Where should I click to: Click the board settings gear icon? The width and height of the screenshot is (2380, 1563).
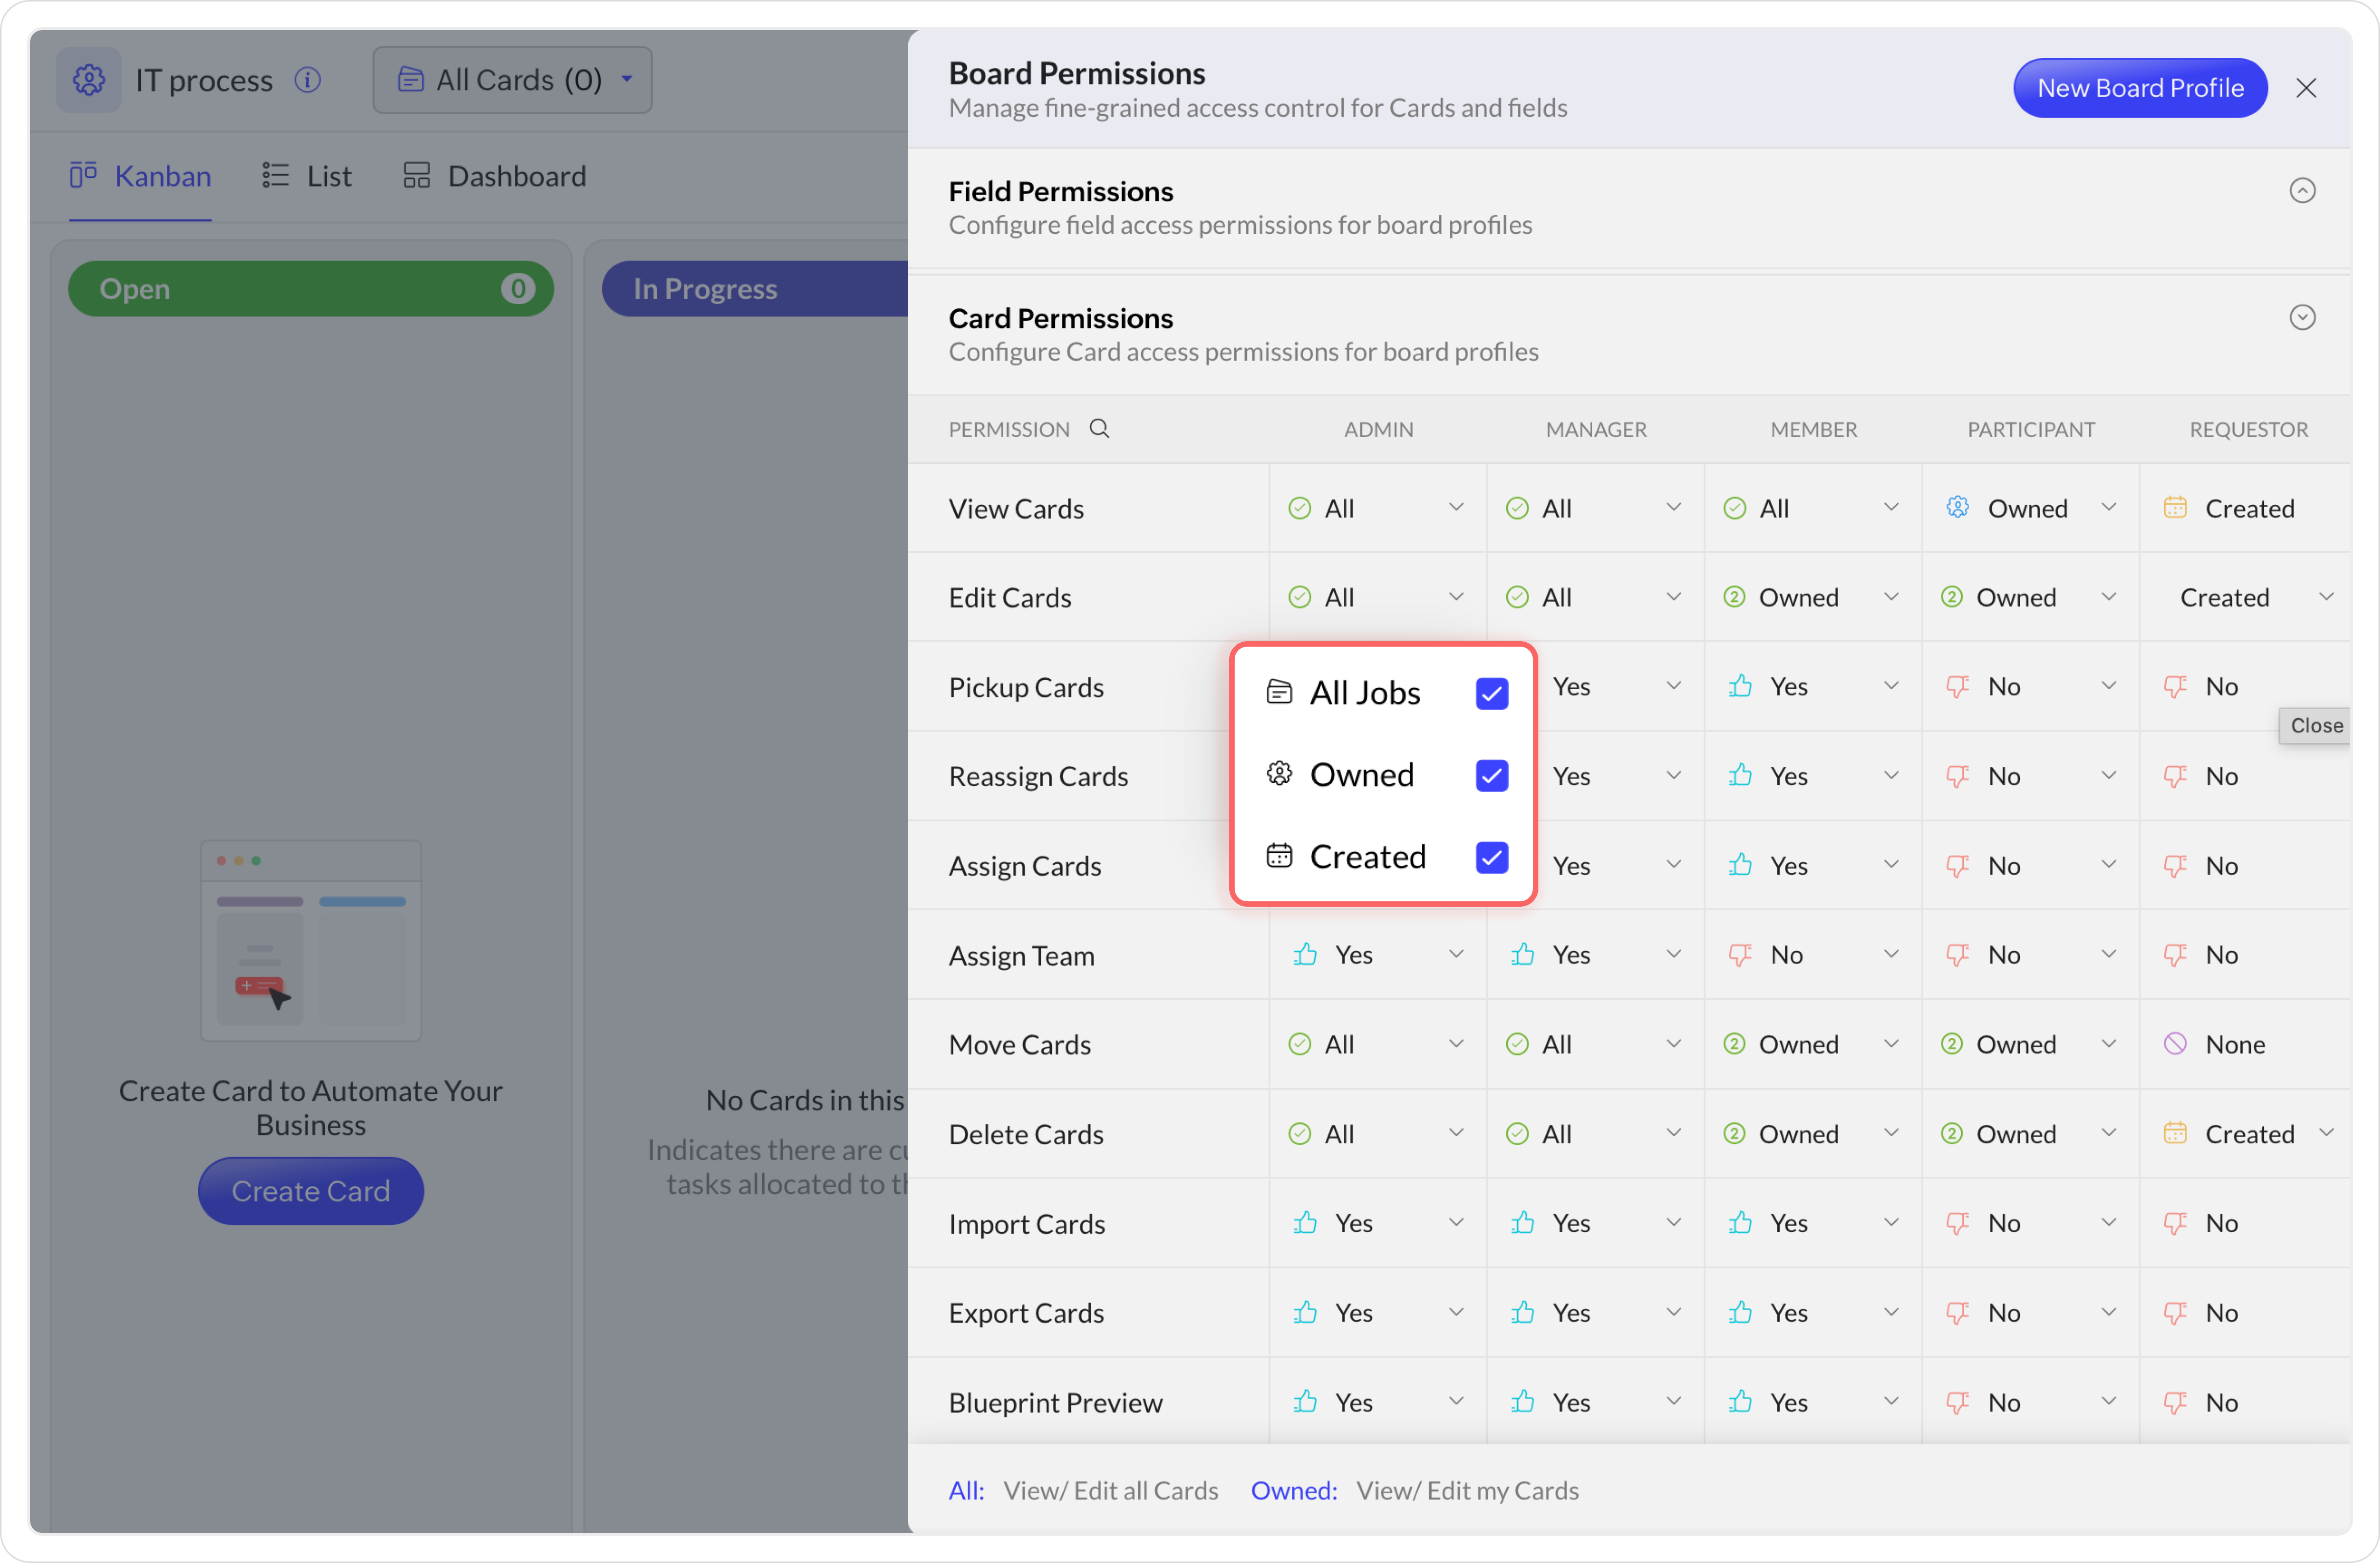pyautogui.click(x=88, y=80)
